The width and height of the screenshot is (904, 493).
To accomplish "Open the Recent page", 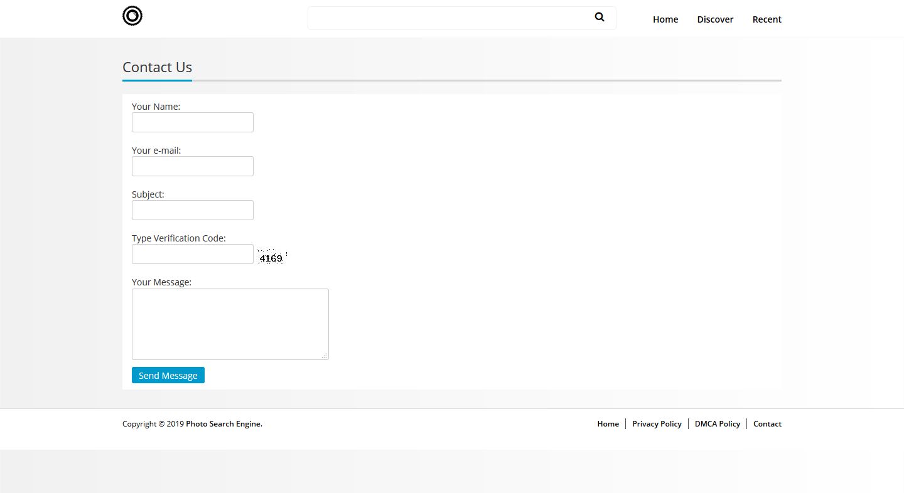I will point(767,19).
